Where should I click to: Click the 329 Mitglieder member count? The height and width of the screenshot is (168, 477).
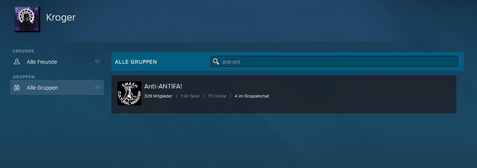[x=158, y=96]
